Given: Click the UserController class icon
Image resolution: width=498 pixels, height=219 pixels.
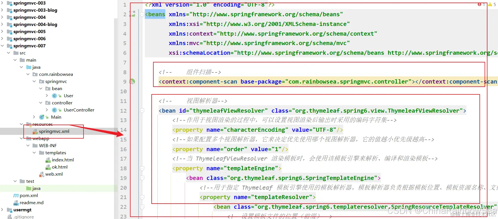Looking at the screenshot, I should click(x=54, y=110).
